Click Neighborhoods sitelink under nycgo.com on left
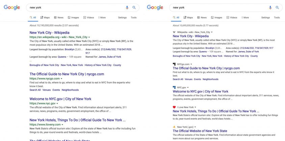 coord(70,90)
